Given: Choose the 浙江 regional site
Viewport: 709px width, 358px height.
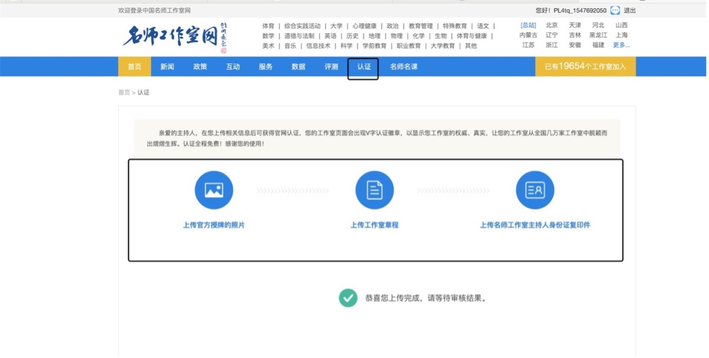Looking at the screenshot, I should tap(552, 45).
